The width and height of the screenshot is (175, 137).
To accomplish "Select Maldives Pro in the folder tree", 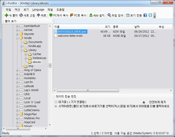I will pos(32,118).
